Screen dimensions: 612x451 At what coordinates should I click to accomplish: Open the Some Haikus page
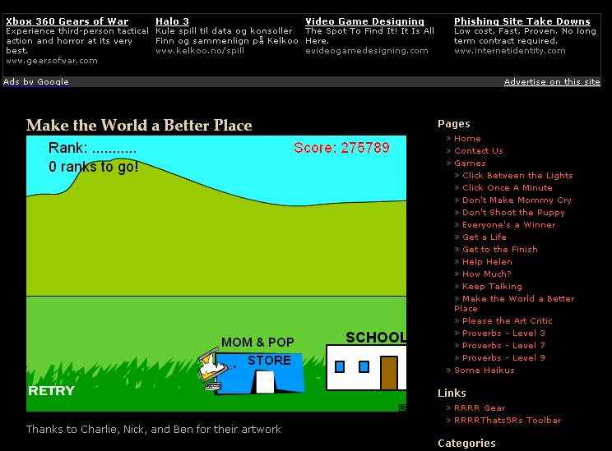pyautogui.click(x=484, y=370)
